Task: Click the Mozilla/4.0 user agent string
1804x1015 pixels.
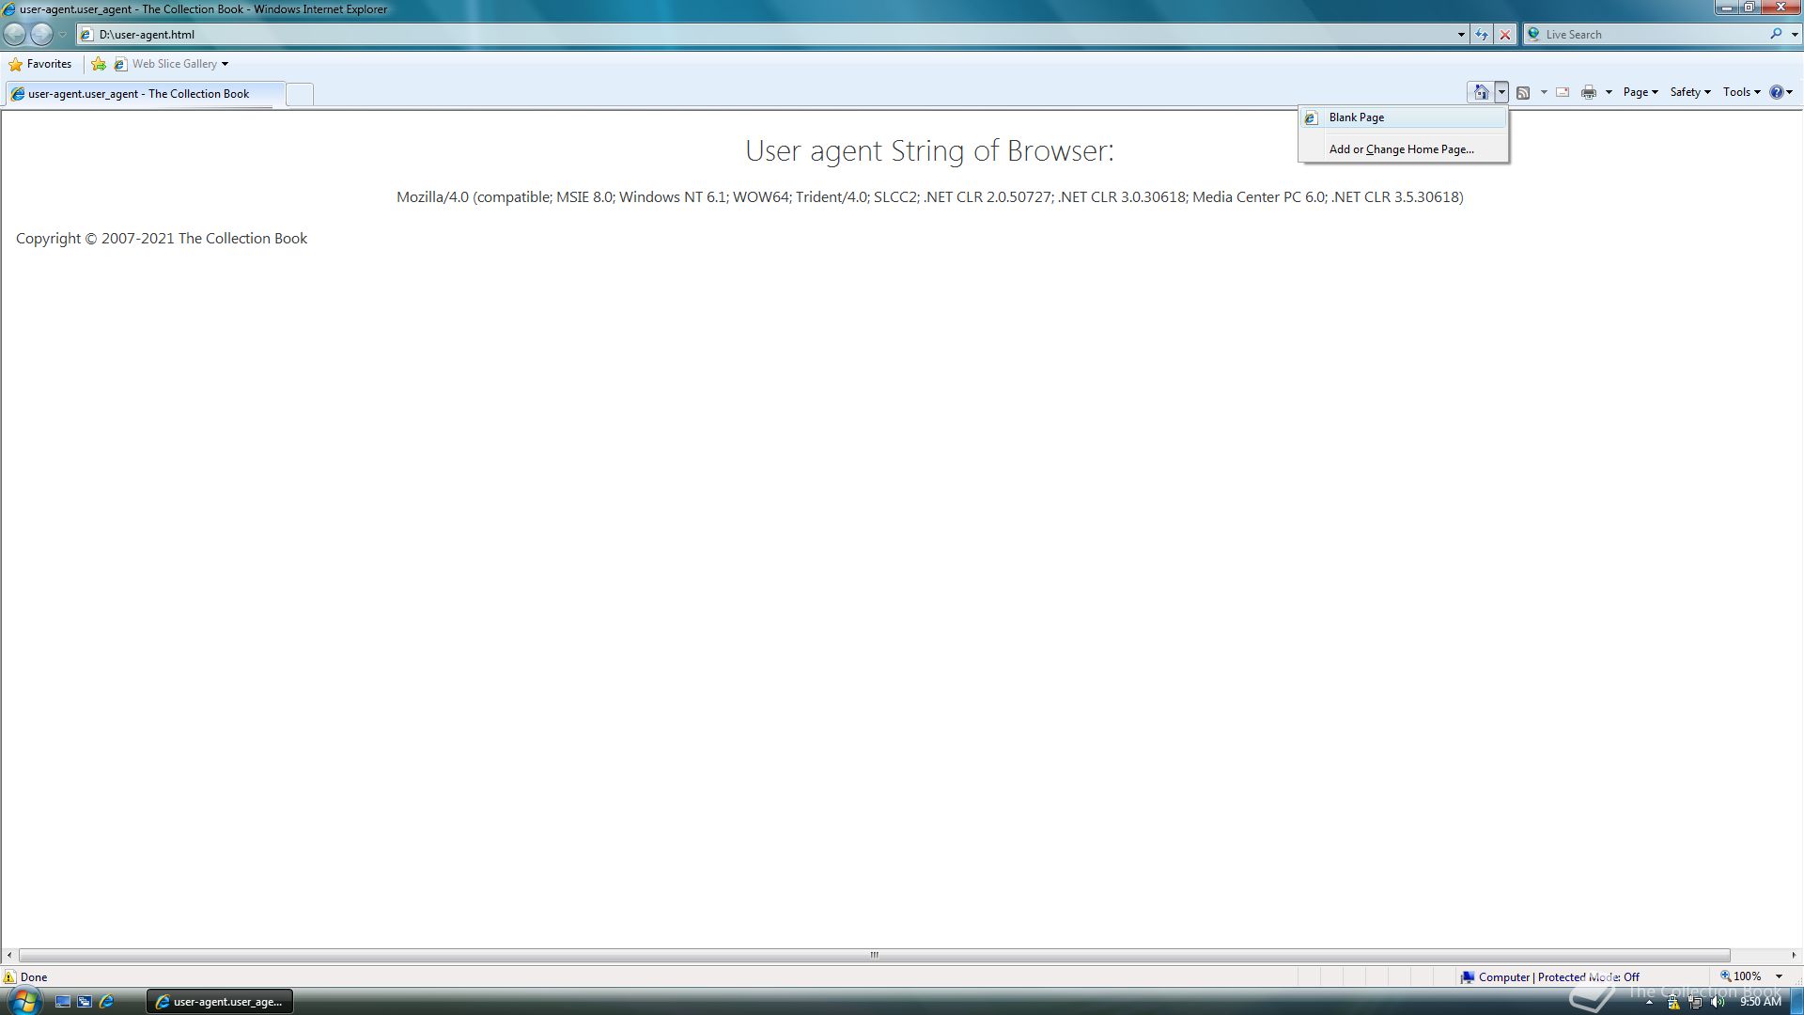Action: (x=929, y=197)
